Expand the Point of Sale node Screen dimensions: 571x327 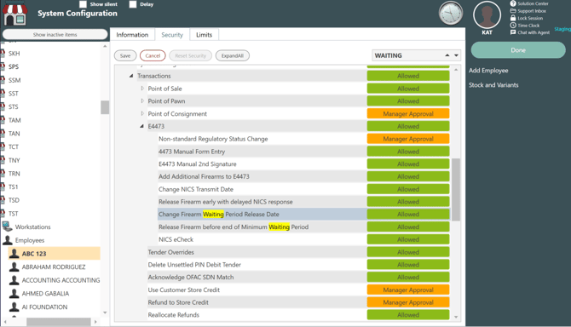click(142, 89)
